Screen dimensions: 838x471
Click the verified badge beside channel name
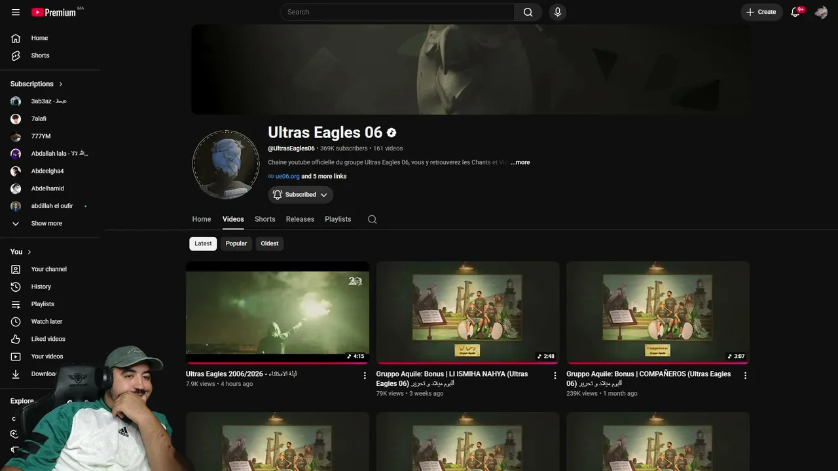coord(392,133)
